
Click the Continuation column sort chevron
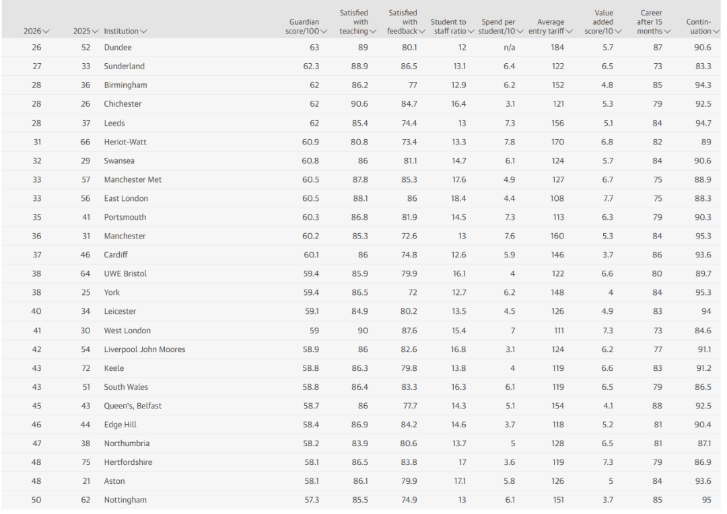coord(716,32)
